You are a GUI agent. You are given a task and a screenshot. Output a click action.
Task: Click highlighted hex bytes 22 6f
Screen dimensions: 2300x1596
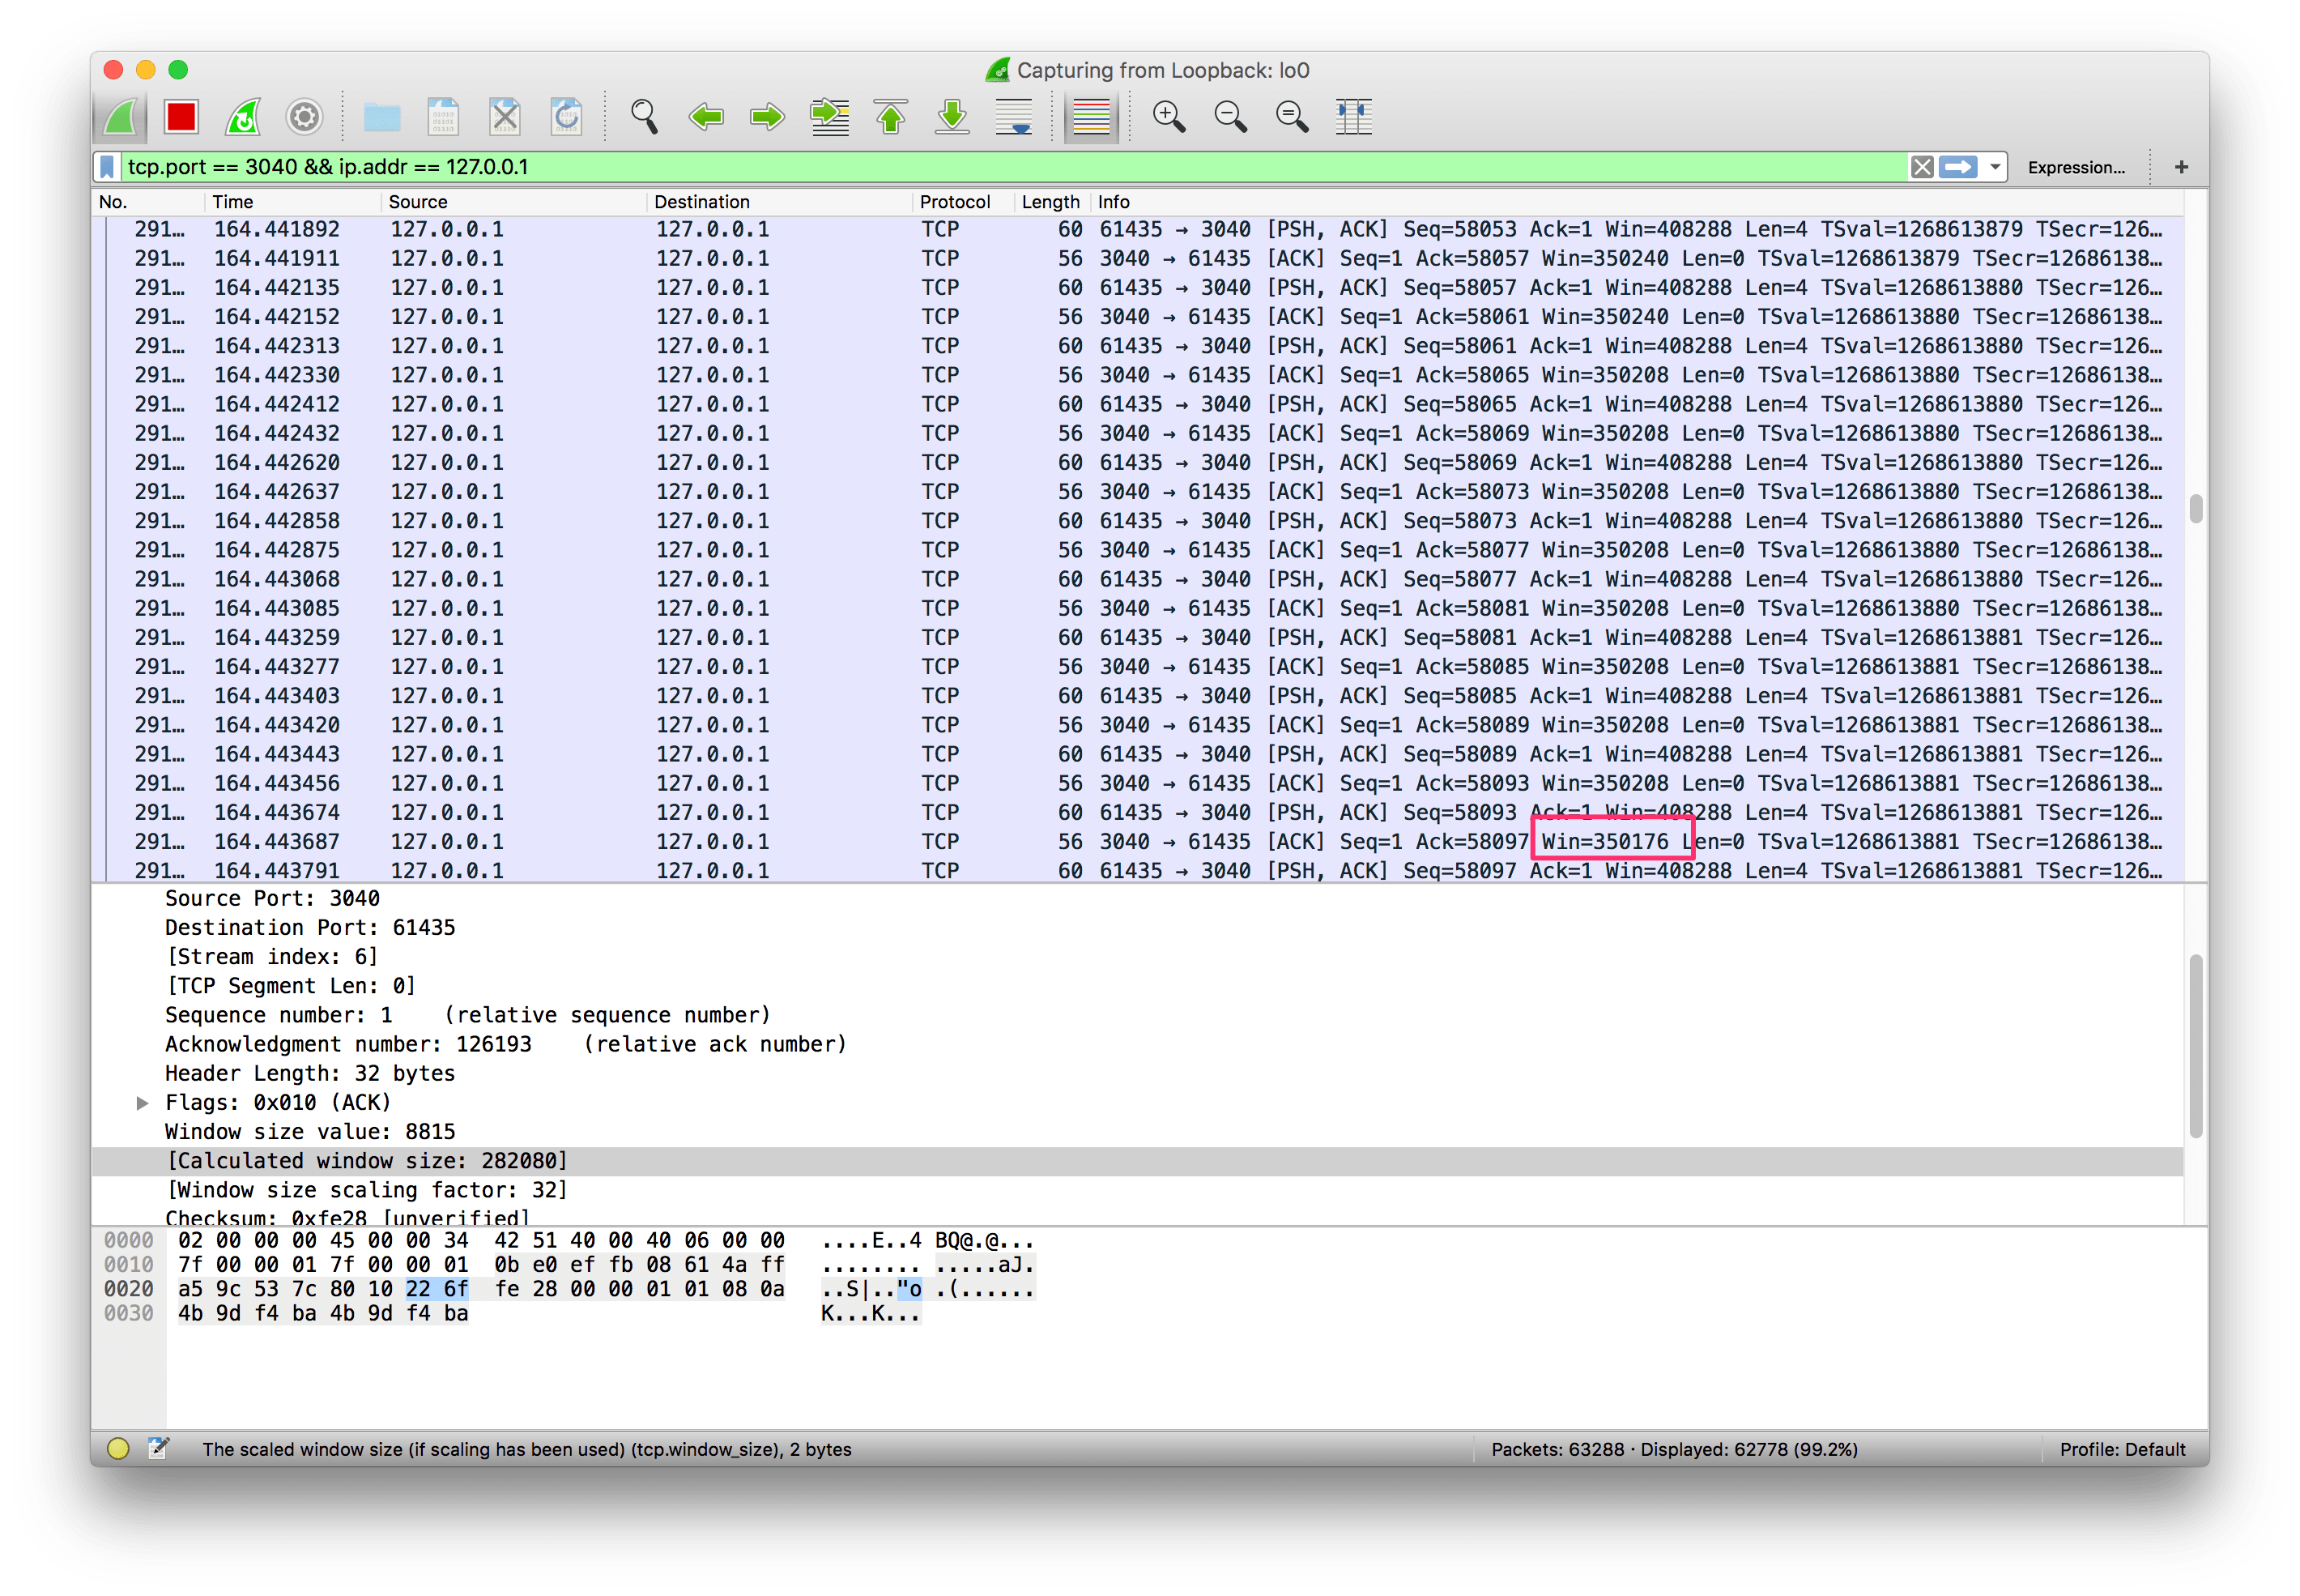437,1290
